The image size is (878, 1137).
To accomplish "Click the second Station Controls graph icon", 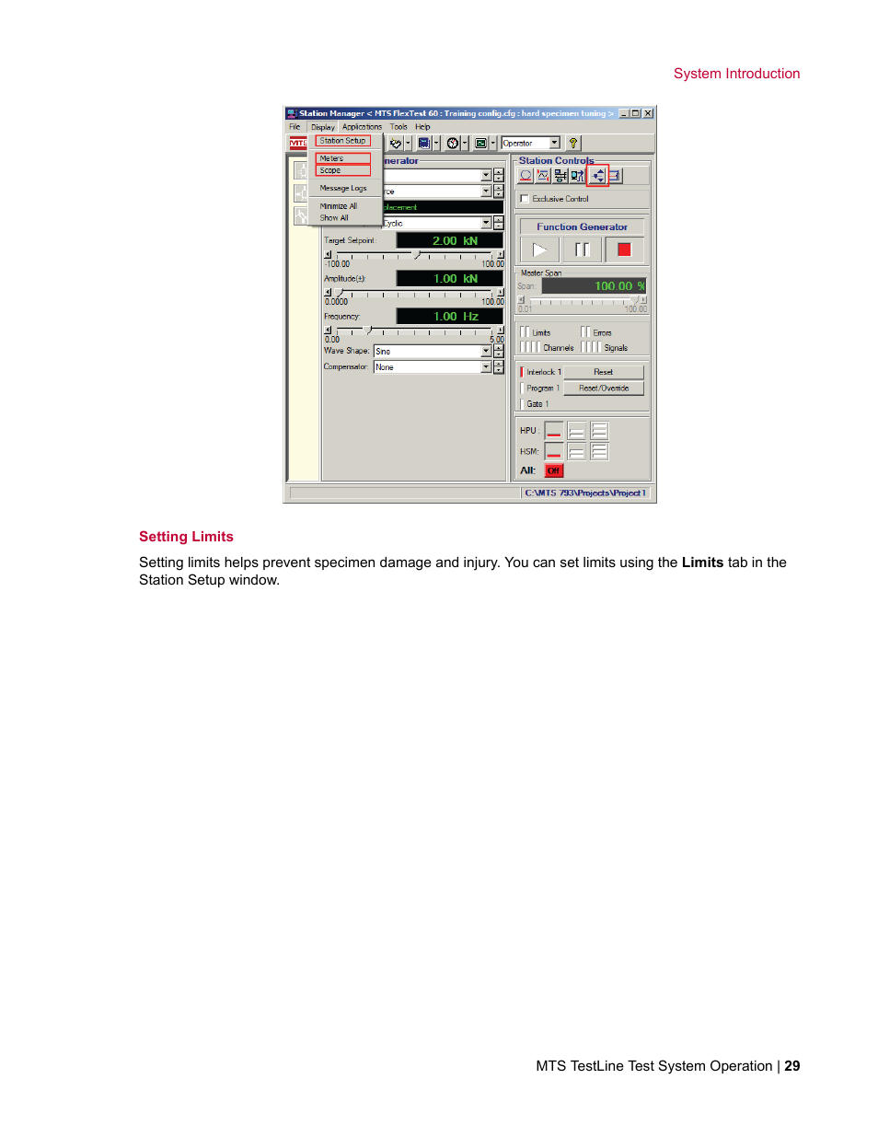I will [543, 175].
